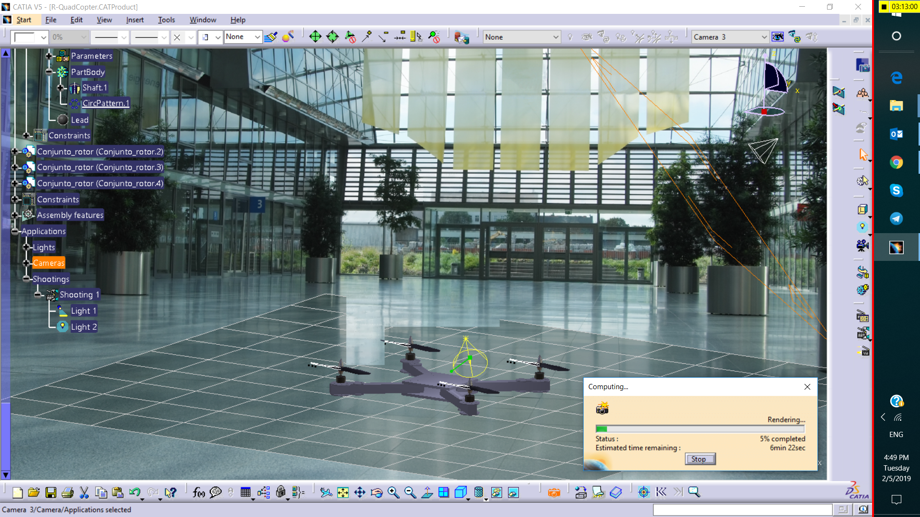
Task: Stop the rendering computation
Action: [x=700, y=459]
